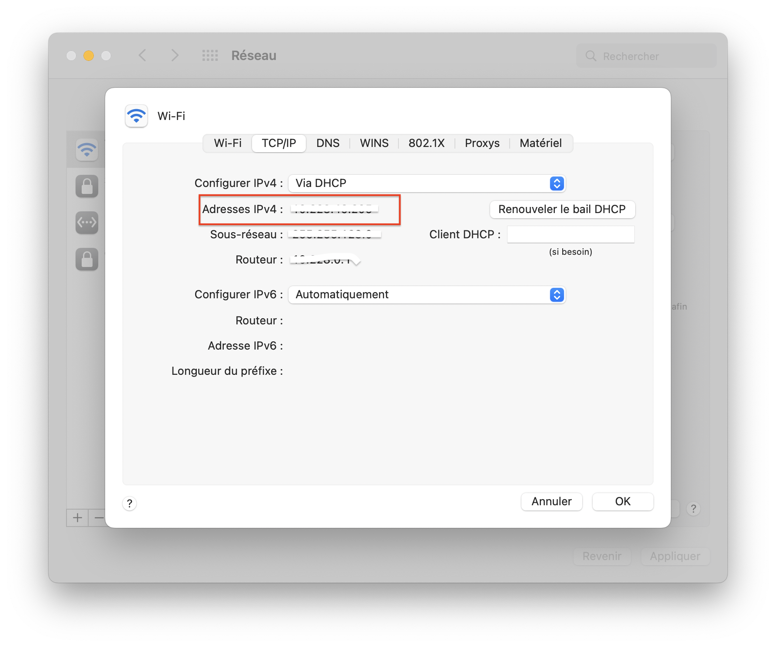Click the help question mark in dialog
Viewport: 776px width, 647px height.
tap(129, 504)
